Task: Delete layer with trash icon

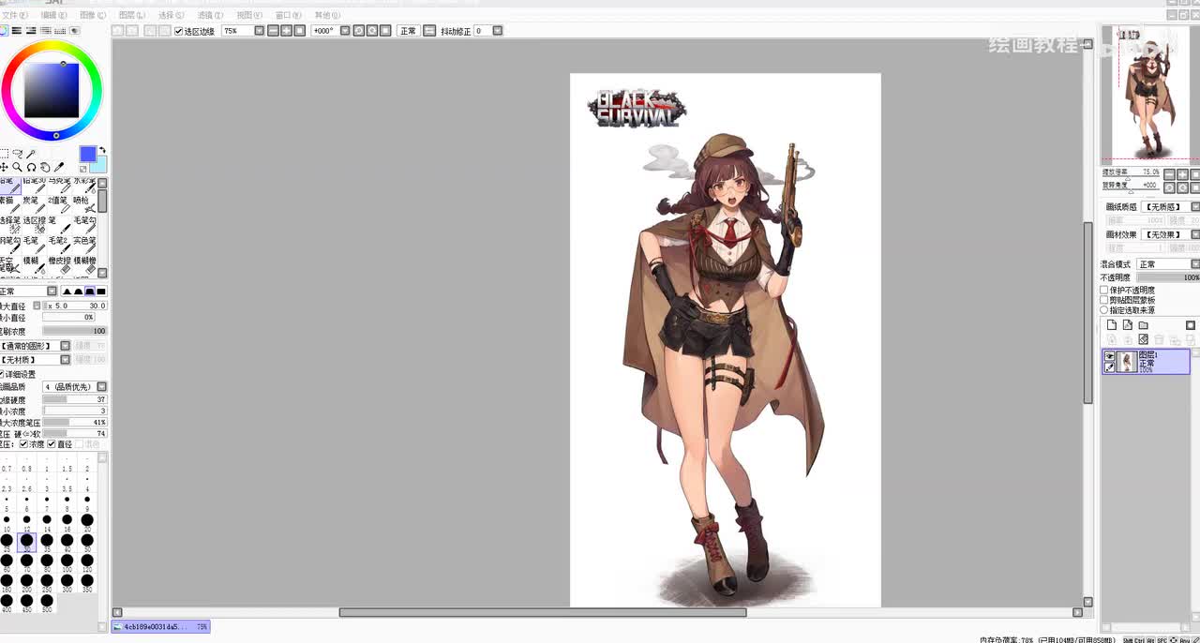Action: click(1159, 339)
